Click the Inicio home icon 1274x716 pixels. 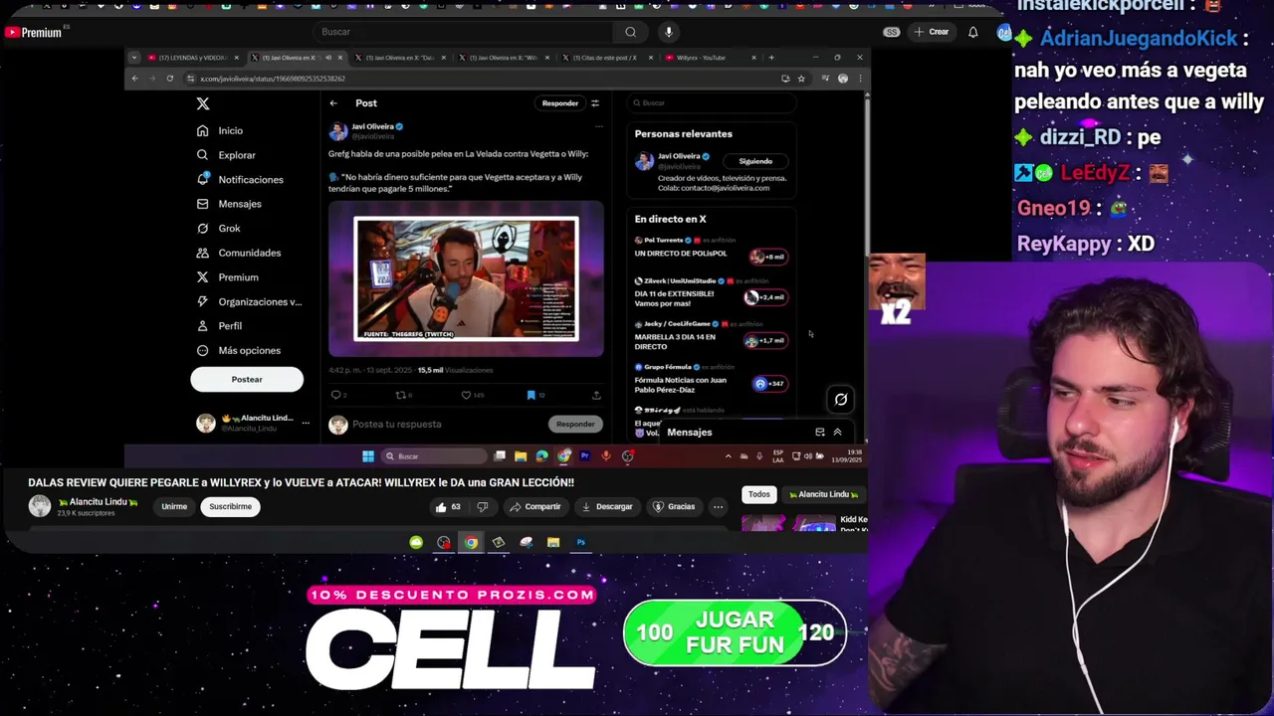[x=203, y=130]
